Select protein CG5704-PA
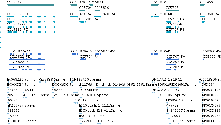Screen dimensions: 221x125 tap(83, 59)
